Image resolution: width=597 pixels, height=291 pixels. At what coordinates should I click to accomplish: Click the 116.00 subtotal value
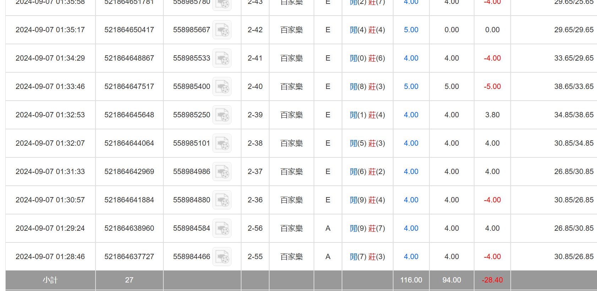coord(411,280)
